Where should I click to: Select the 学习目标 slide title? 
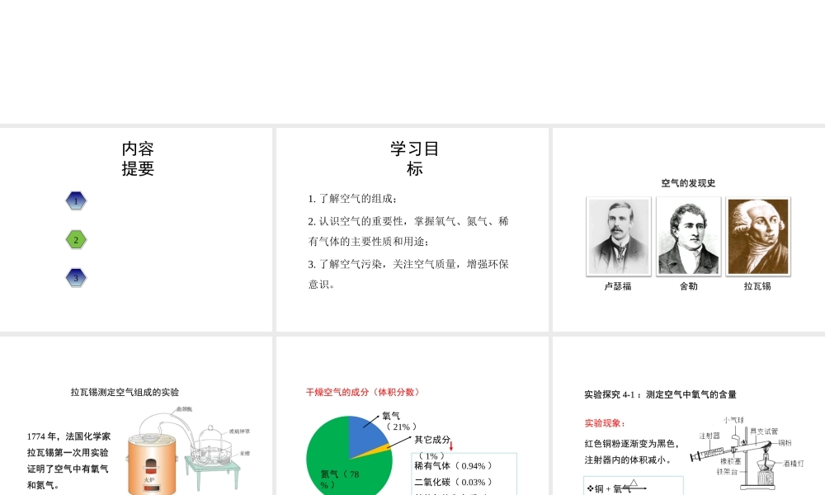[x=414, y=158]
